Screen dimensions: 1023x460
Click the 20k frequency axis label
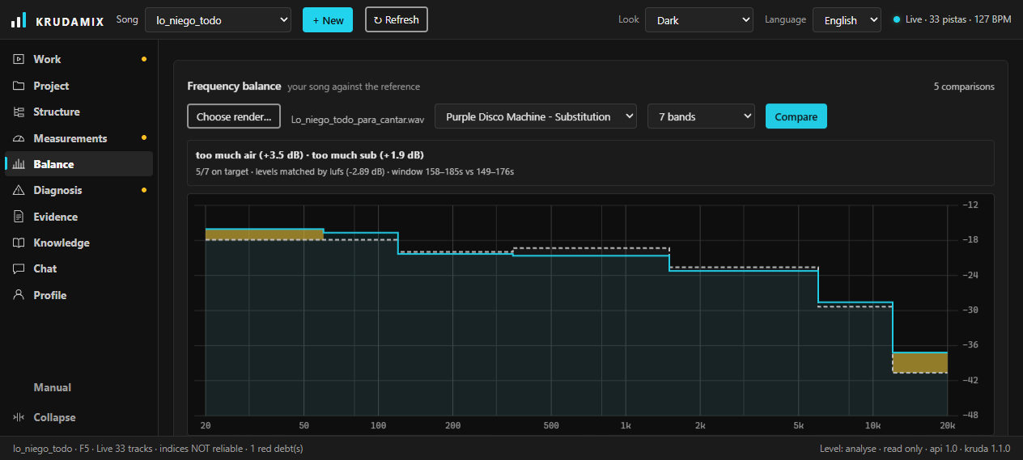(x=948, y=425)
